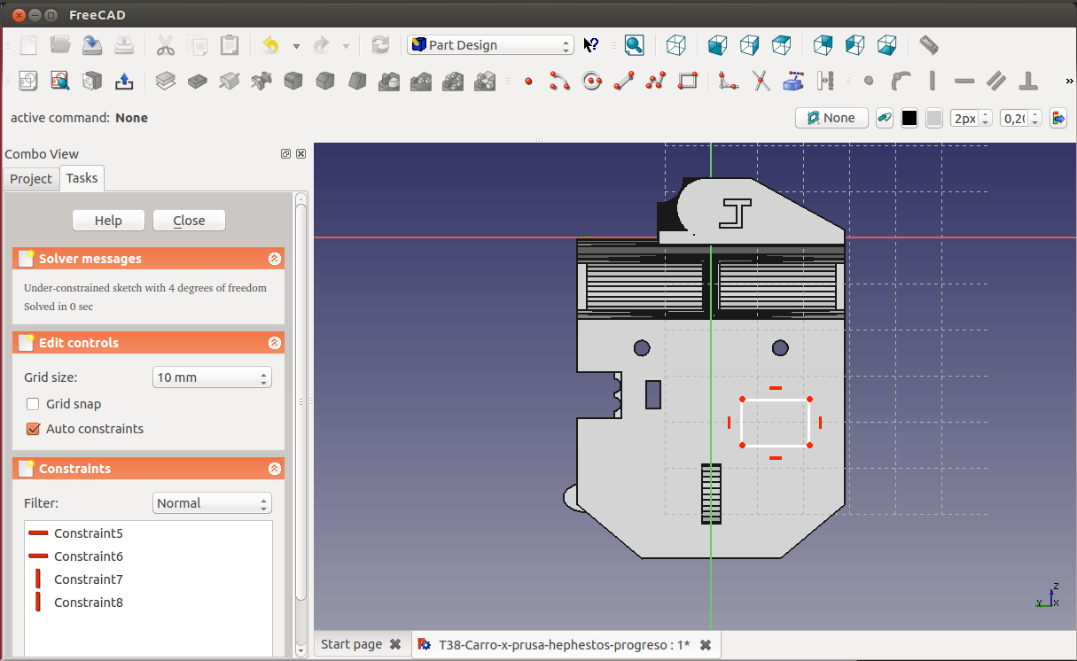Image resolution: width=1077 pixels, height=661 pixels.
Task: Uncheck the Auto constraints checkbox
Action: (33, 429)
